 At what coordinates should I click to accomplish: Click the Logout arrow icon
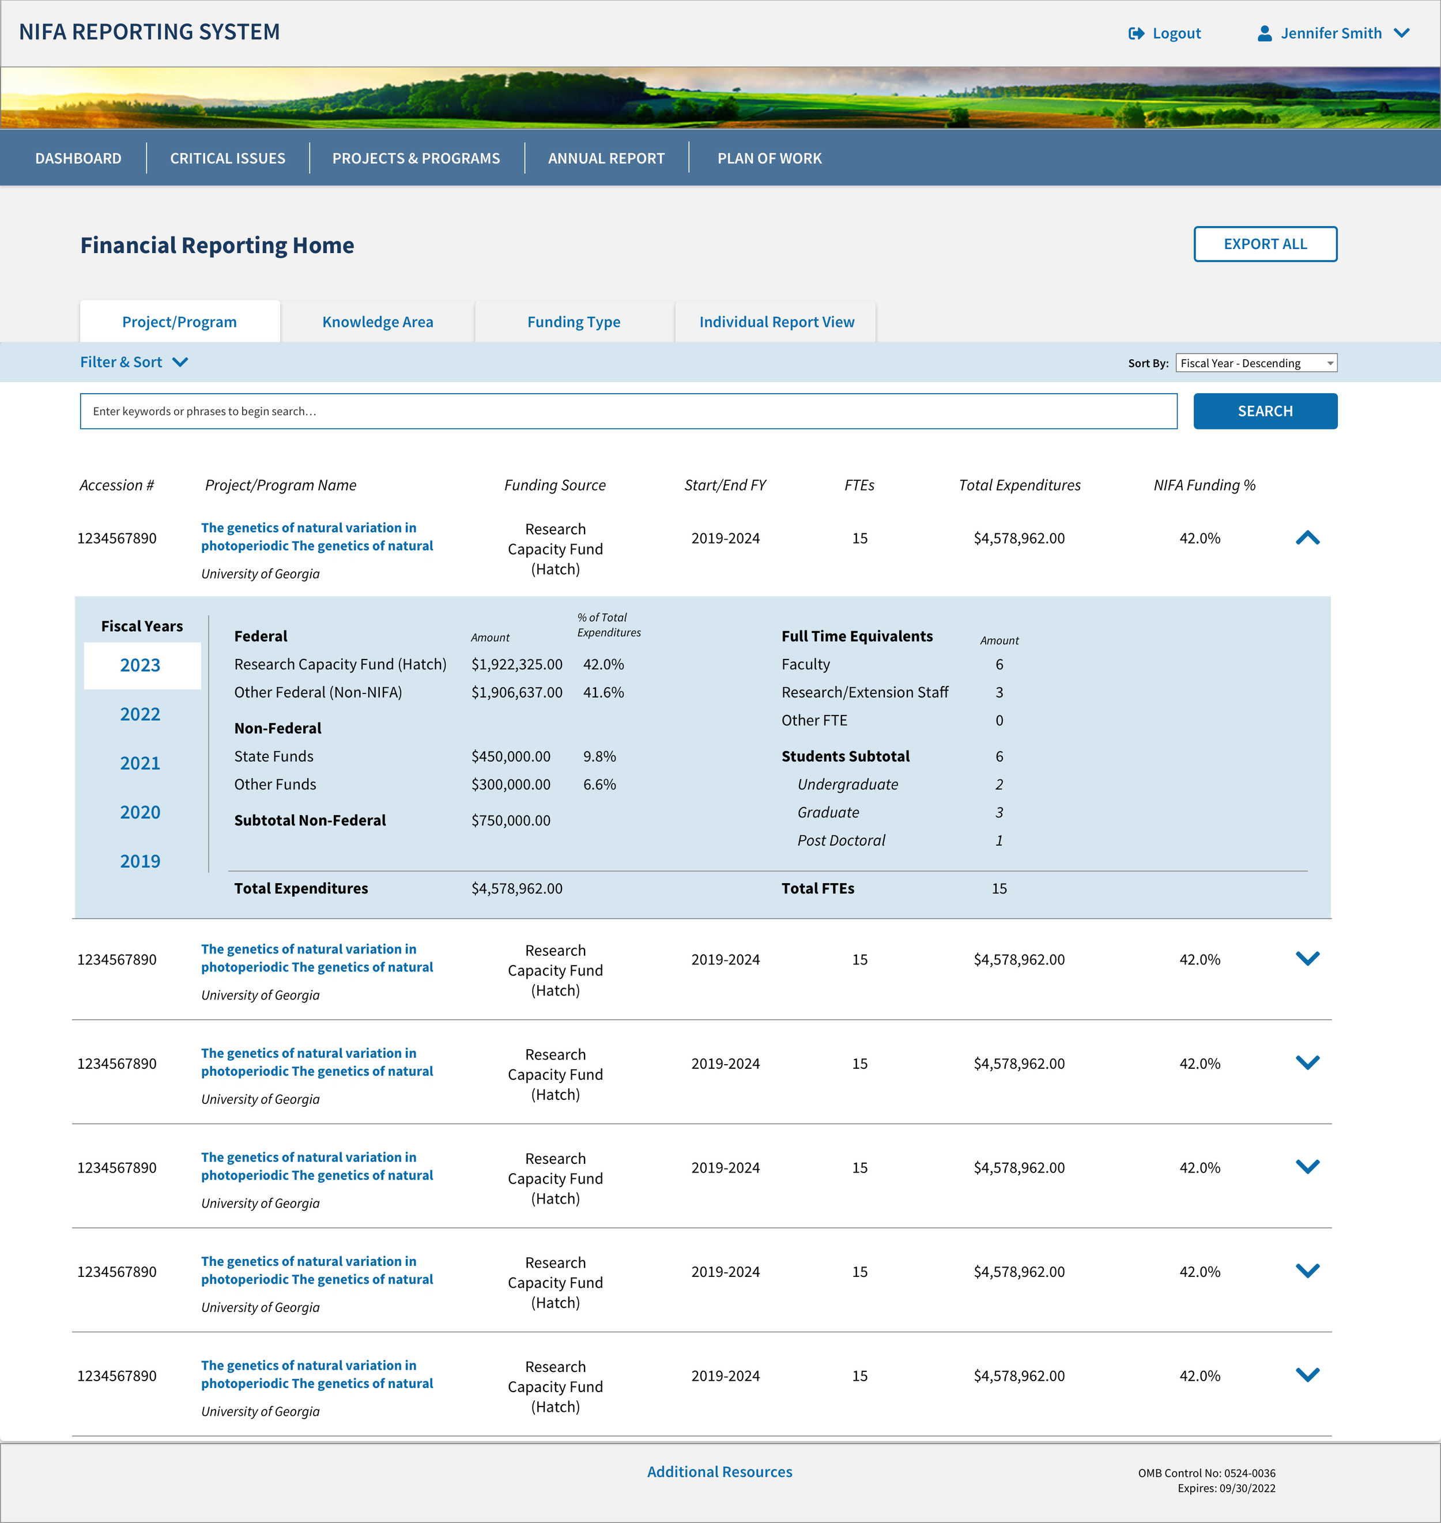click(1136, 33)
